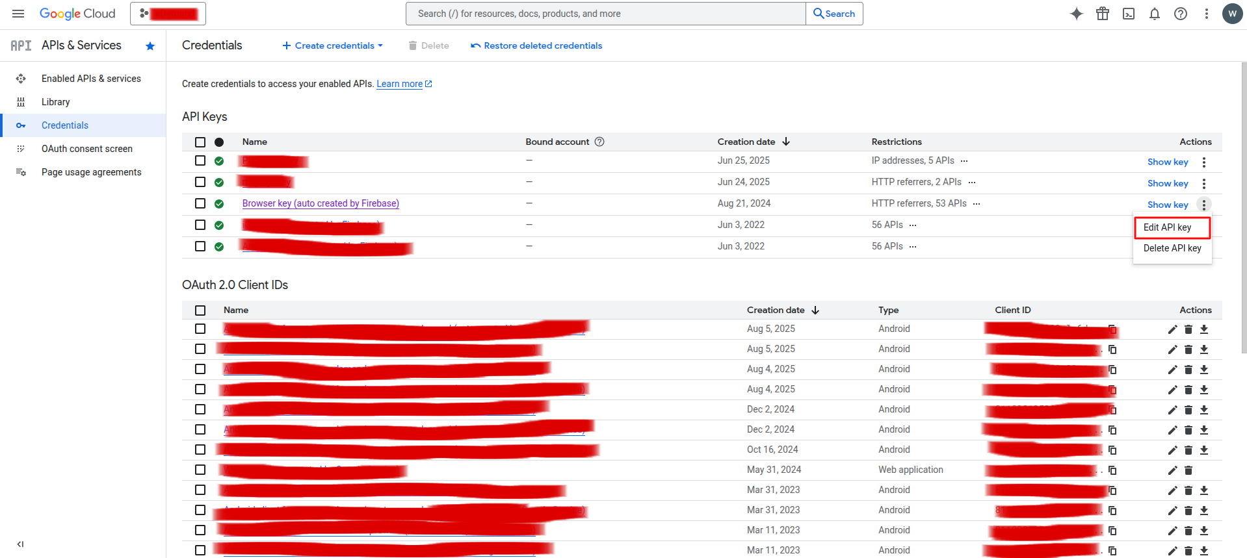This screenshot has height=558, width=1247.
Task: Select all API keys with header checkbox
Action: pyautogui.click(x=200, y=142)
